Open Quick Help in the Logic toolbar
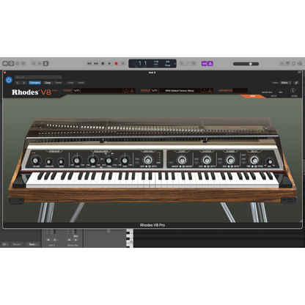Screen dimensions: 305x305 pos(18,64)
